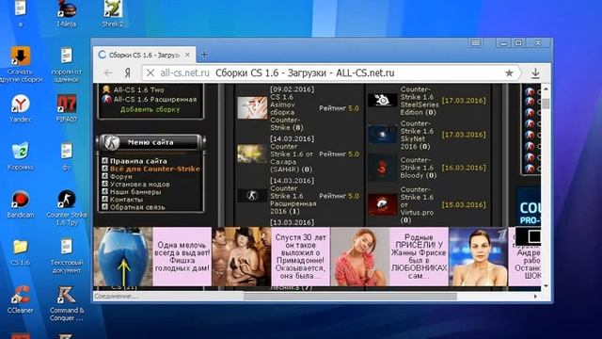Screen dimensions: 602x339
Task: Open the Корзина recycle bin
Action: pyautogui.click(x=21, y=156)
